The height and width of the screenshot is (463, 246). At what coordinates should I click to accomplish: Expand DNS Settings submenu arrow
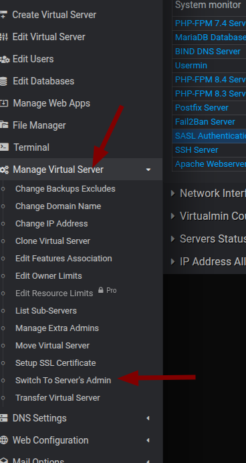148,418
